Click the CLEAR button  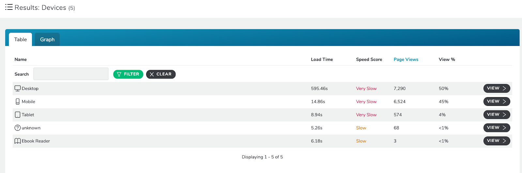coord(161,74)
